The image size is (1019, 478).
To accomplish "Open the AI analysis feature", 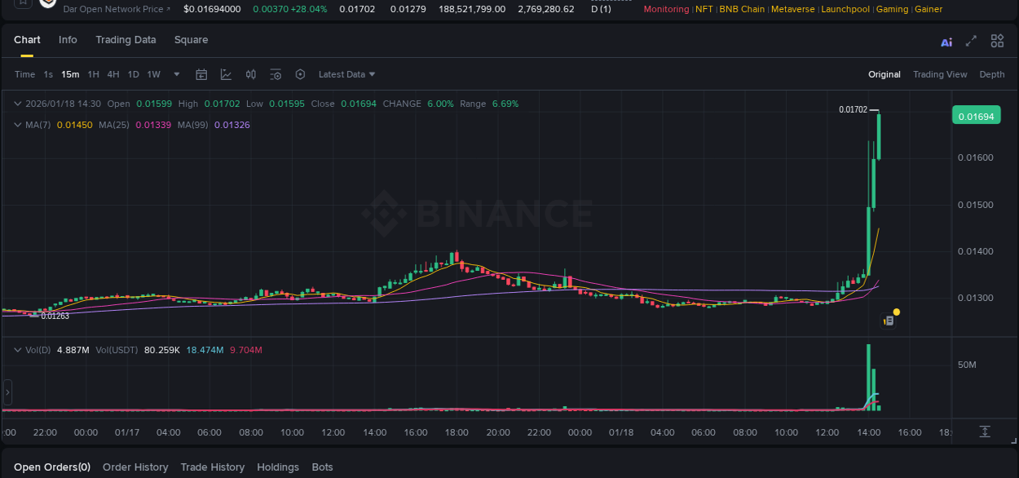I will click(946, 42).
